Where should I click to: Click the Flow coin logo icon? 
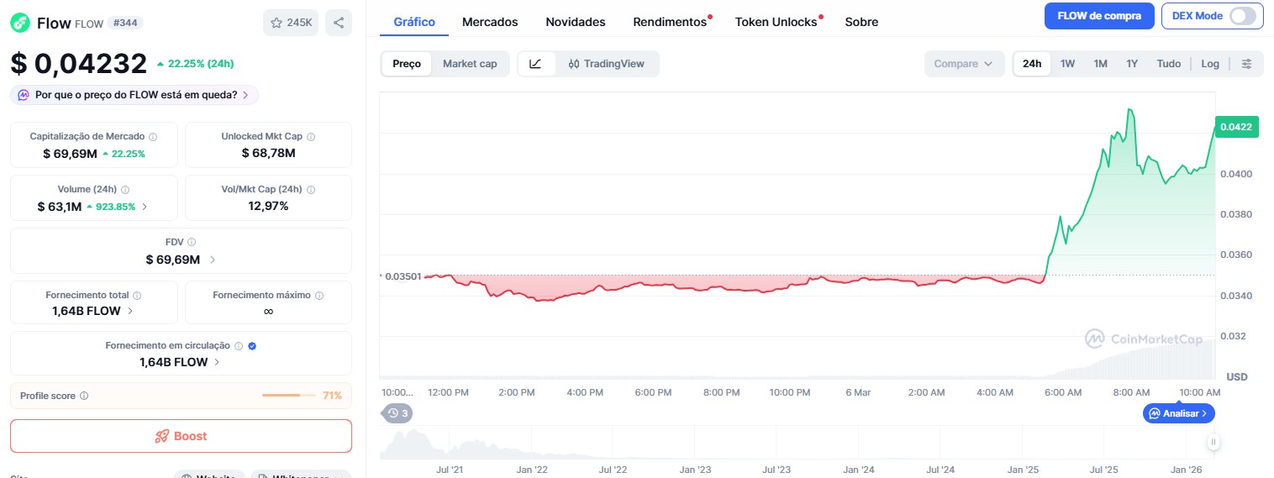click(x=20, y=23)
